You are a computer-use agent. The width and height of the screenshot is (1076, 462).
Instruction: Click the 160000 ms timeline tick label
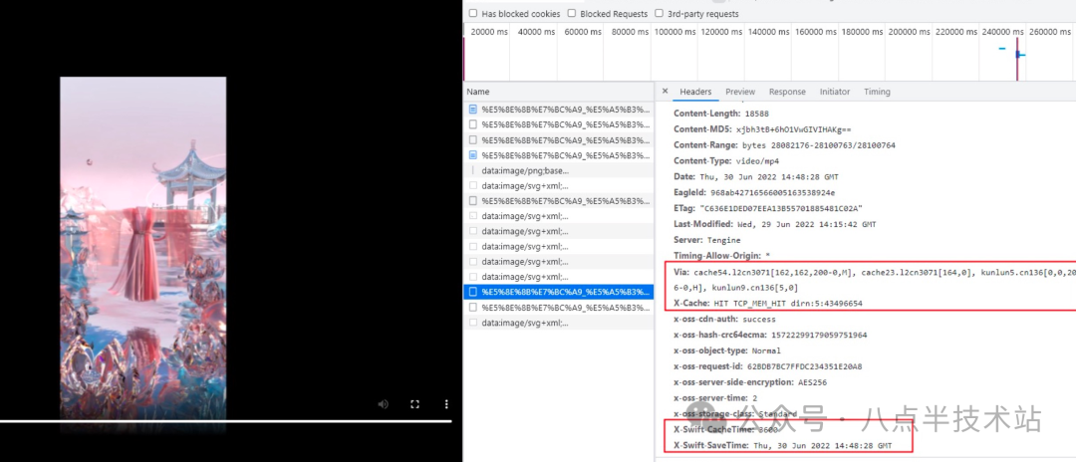(817, 32)
